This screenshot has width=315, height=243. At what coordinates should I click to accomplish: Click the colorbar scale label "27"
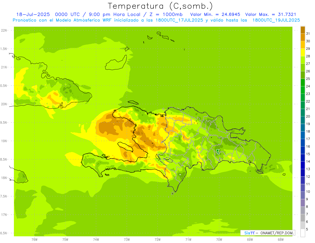click(308, 64)
